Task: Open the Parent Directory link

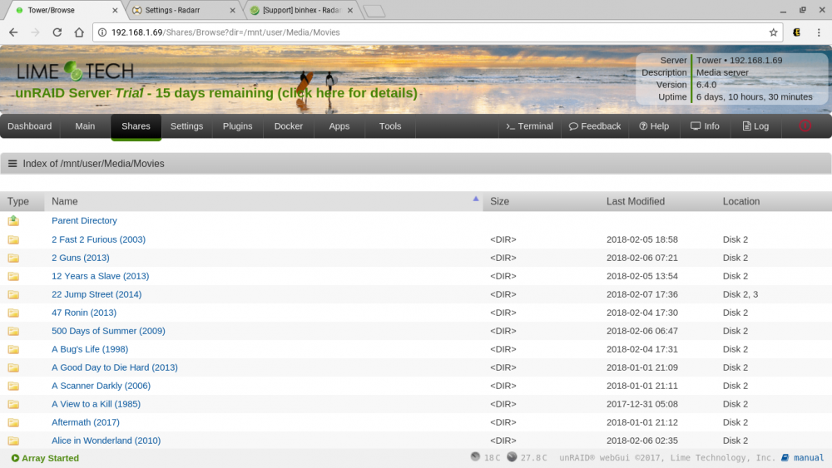Action: tap(84, 220)
